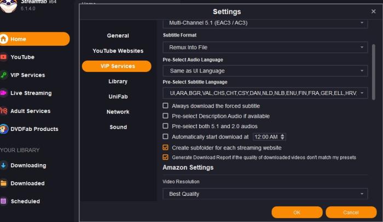Uncheck Create subfolder for each streaming website
Image resolution: width=383 pixels, height=222 pixels.
click(166, 148)
